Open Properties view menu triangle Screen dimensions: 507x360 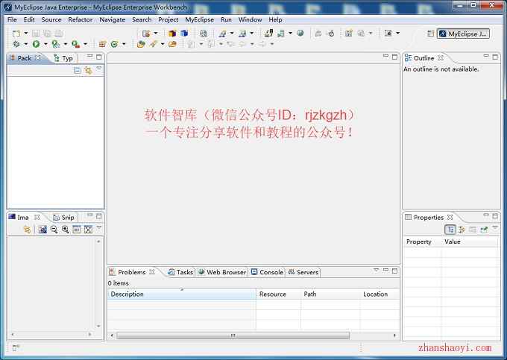coord(495,228)
